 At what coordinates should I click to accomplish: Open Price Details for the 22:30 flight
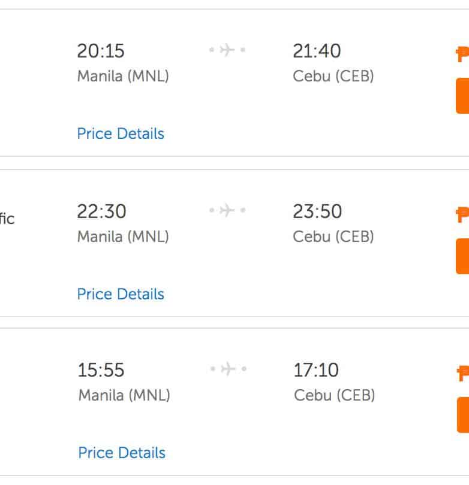(121, 294)
